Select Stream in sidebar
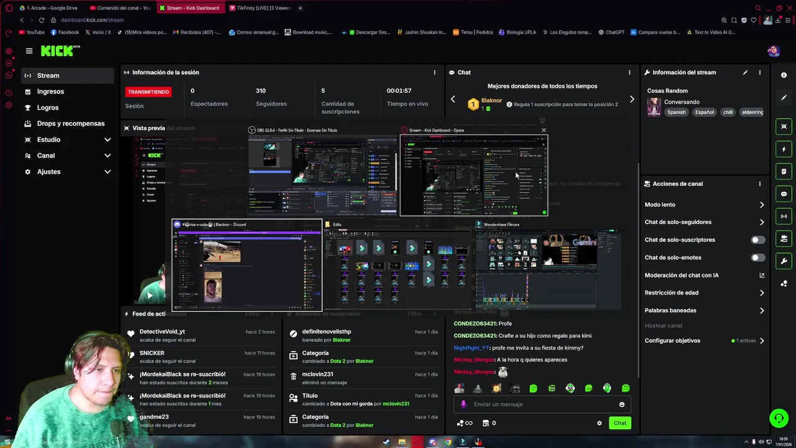Viewport: 796px width, 448px height. pyautogui.click(x=67, y=76)
